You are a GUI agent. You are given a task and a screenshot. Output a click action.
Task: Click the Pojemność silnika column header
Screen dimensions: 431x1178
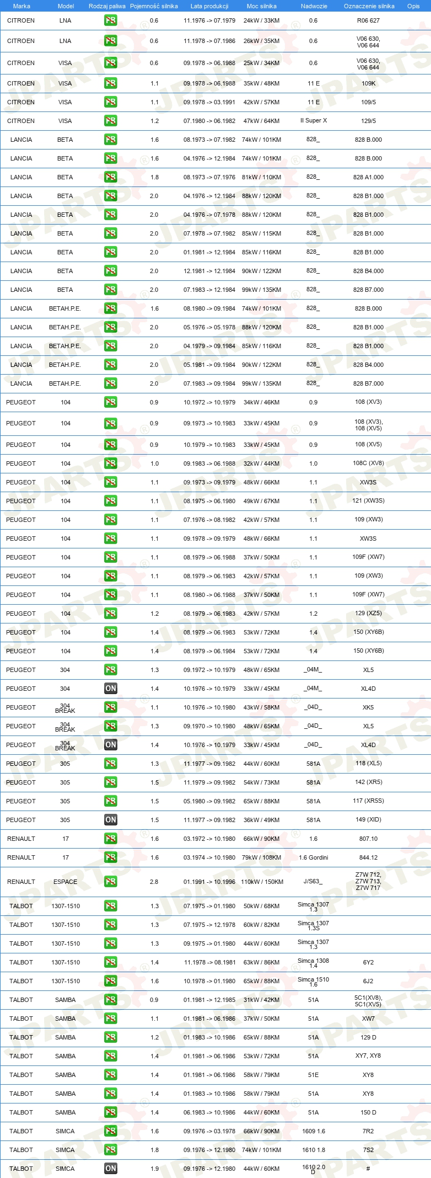[154, 6]
